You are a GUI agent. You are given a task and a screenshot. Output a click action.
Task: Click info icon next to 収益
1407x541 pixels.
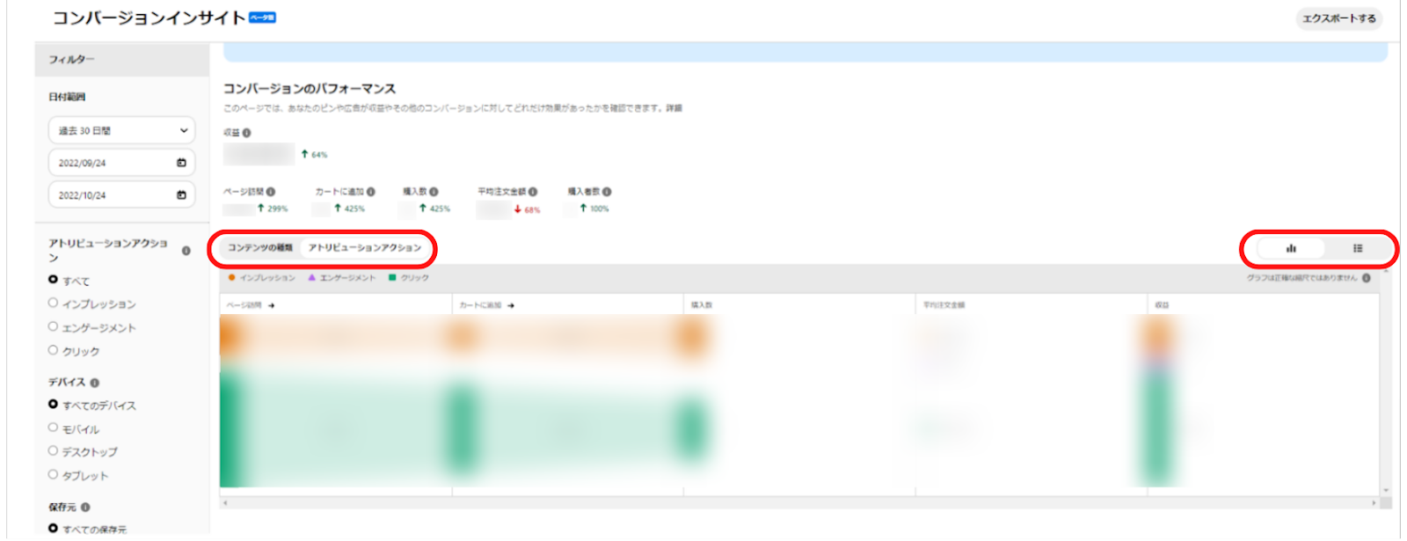pos(247,133)
